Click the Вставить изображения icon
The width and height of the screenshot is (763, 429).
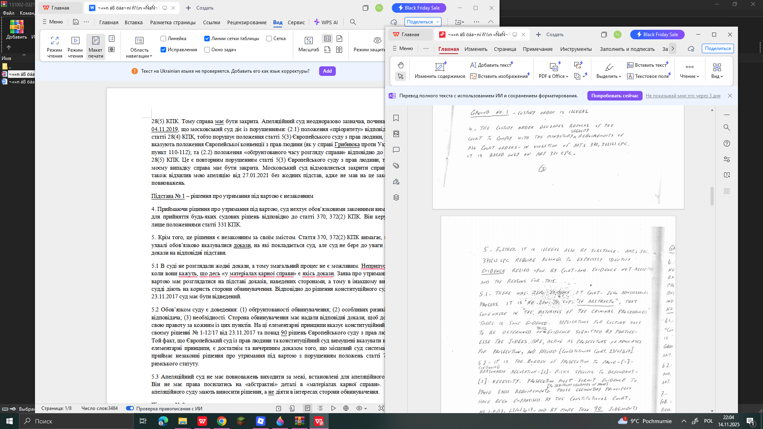click(x=473, y=76)
